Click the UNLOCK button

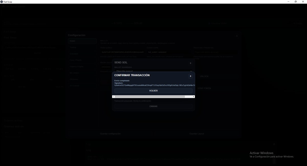204,76
